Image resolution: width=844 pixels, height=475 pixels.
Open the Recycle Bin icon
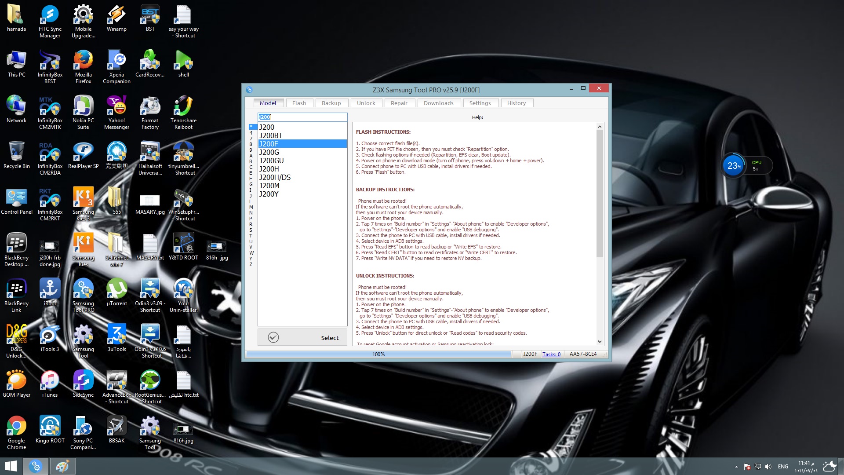click(x=16, y=156)
